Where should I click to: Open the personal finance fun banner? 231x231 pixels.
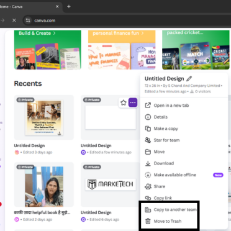click(122, 50)
